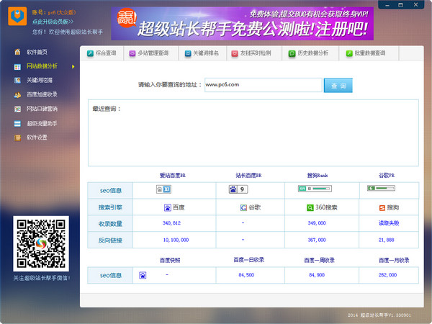432x324 pixels.
Task: Switch to the 关键词排名 tab
Action: point(201,53)
